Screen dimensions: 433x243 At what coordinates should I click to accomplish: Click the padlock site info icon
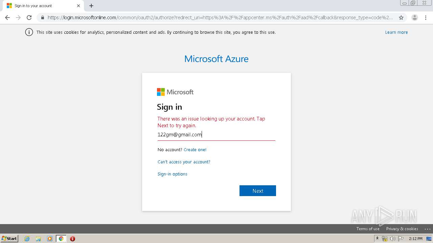coord(43,18)
